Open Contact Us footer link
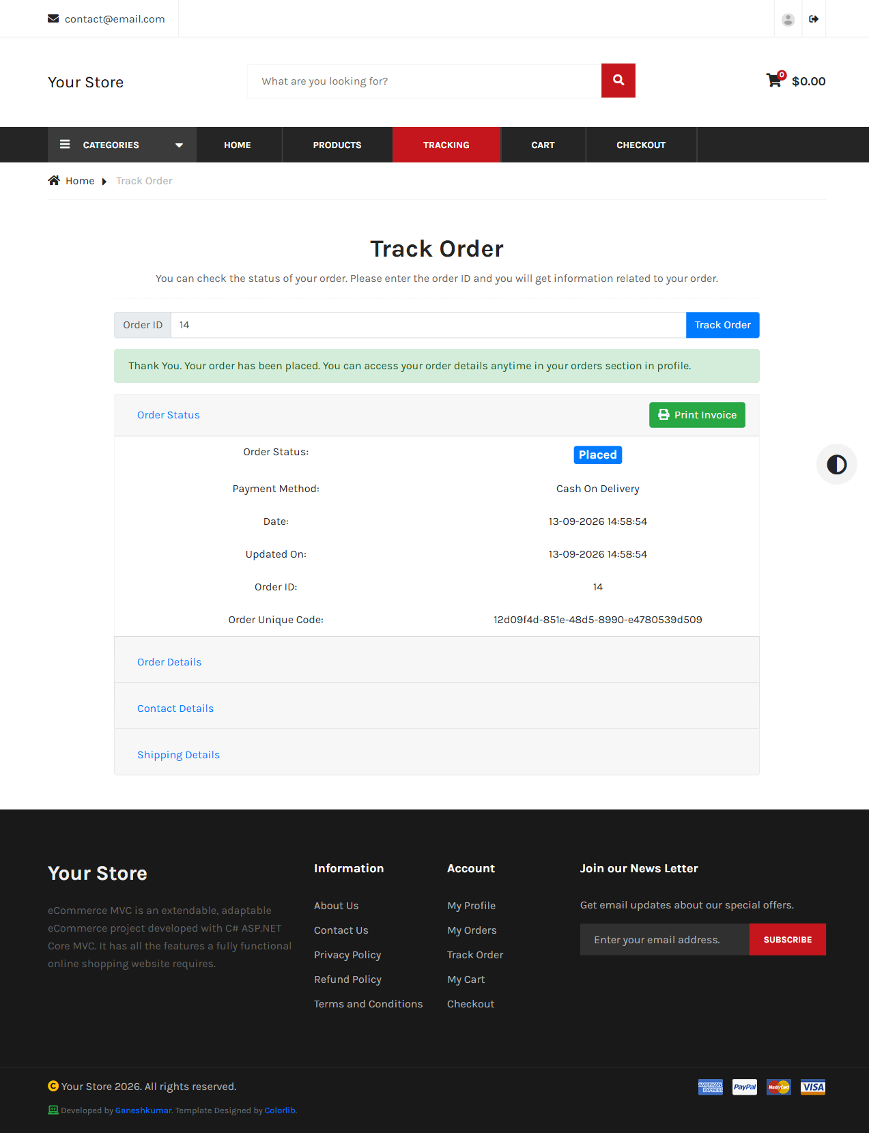 point(341,930)
